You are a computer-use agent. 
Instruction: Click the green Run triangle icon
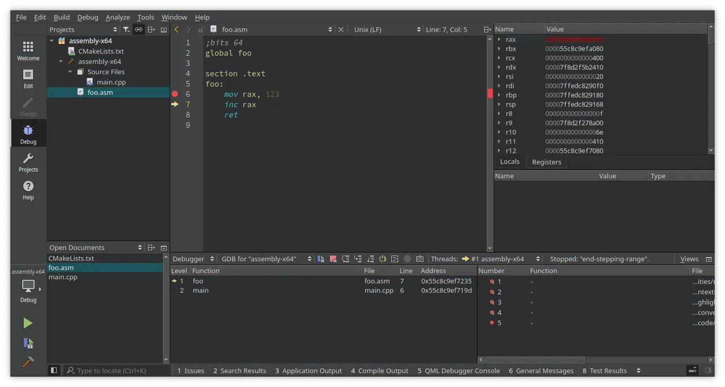tap(28, 323)
